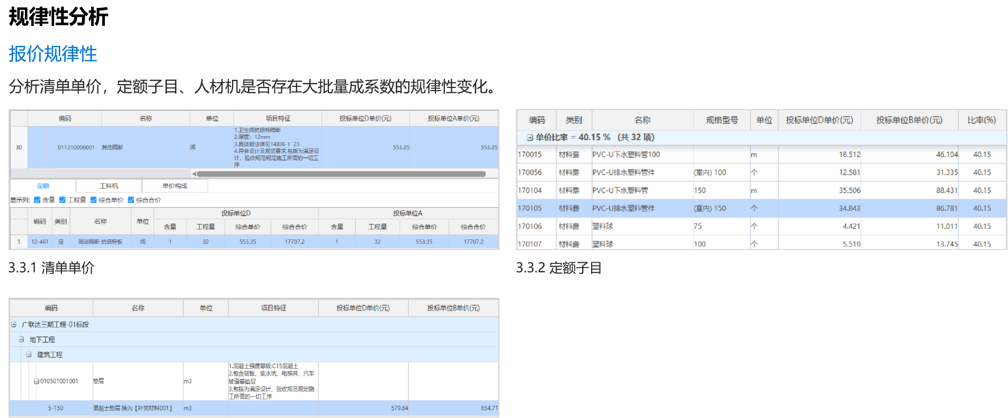This screenshot has height=418, width=1008.
Task: Open the 工料机 tab
Action: 109,186
